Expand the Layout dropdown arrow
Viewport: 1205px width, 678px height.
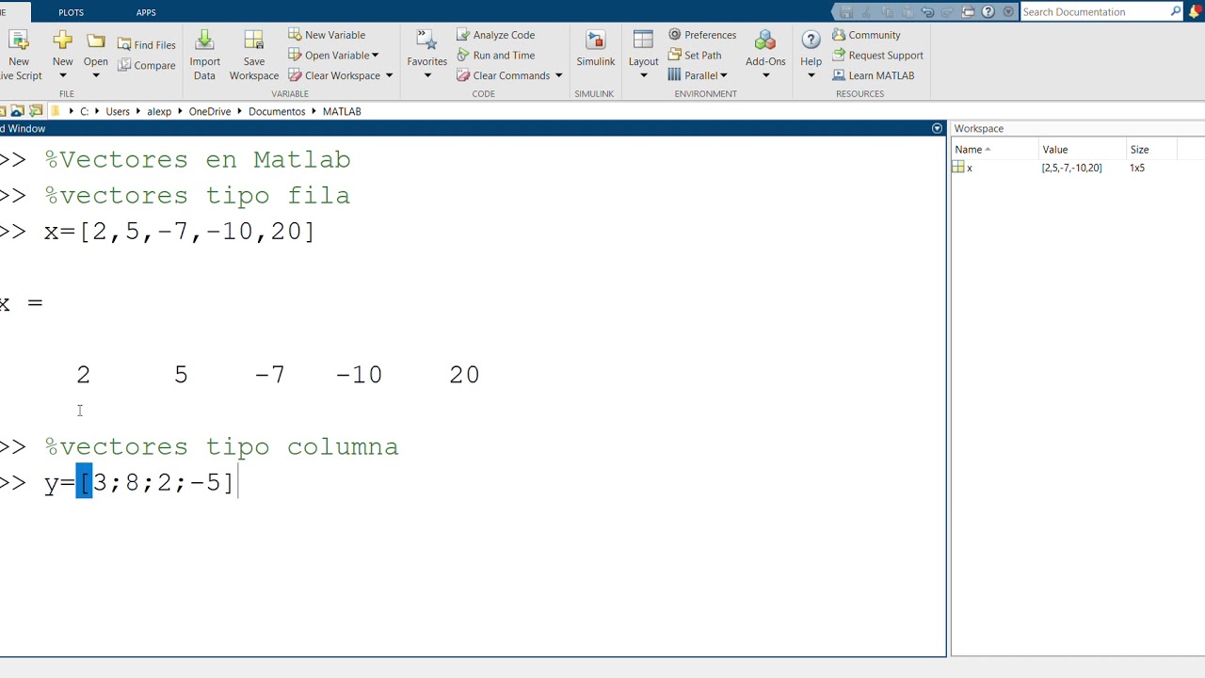643,76
